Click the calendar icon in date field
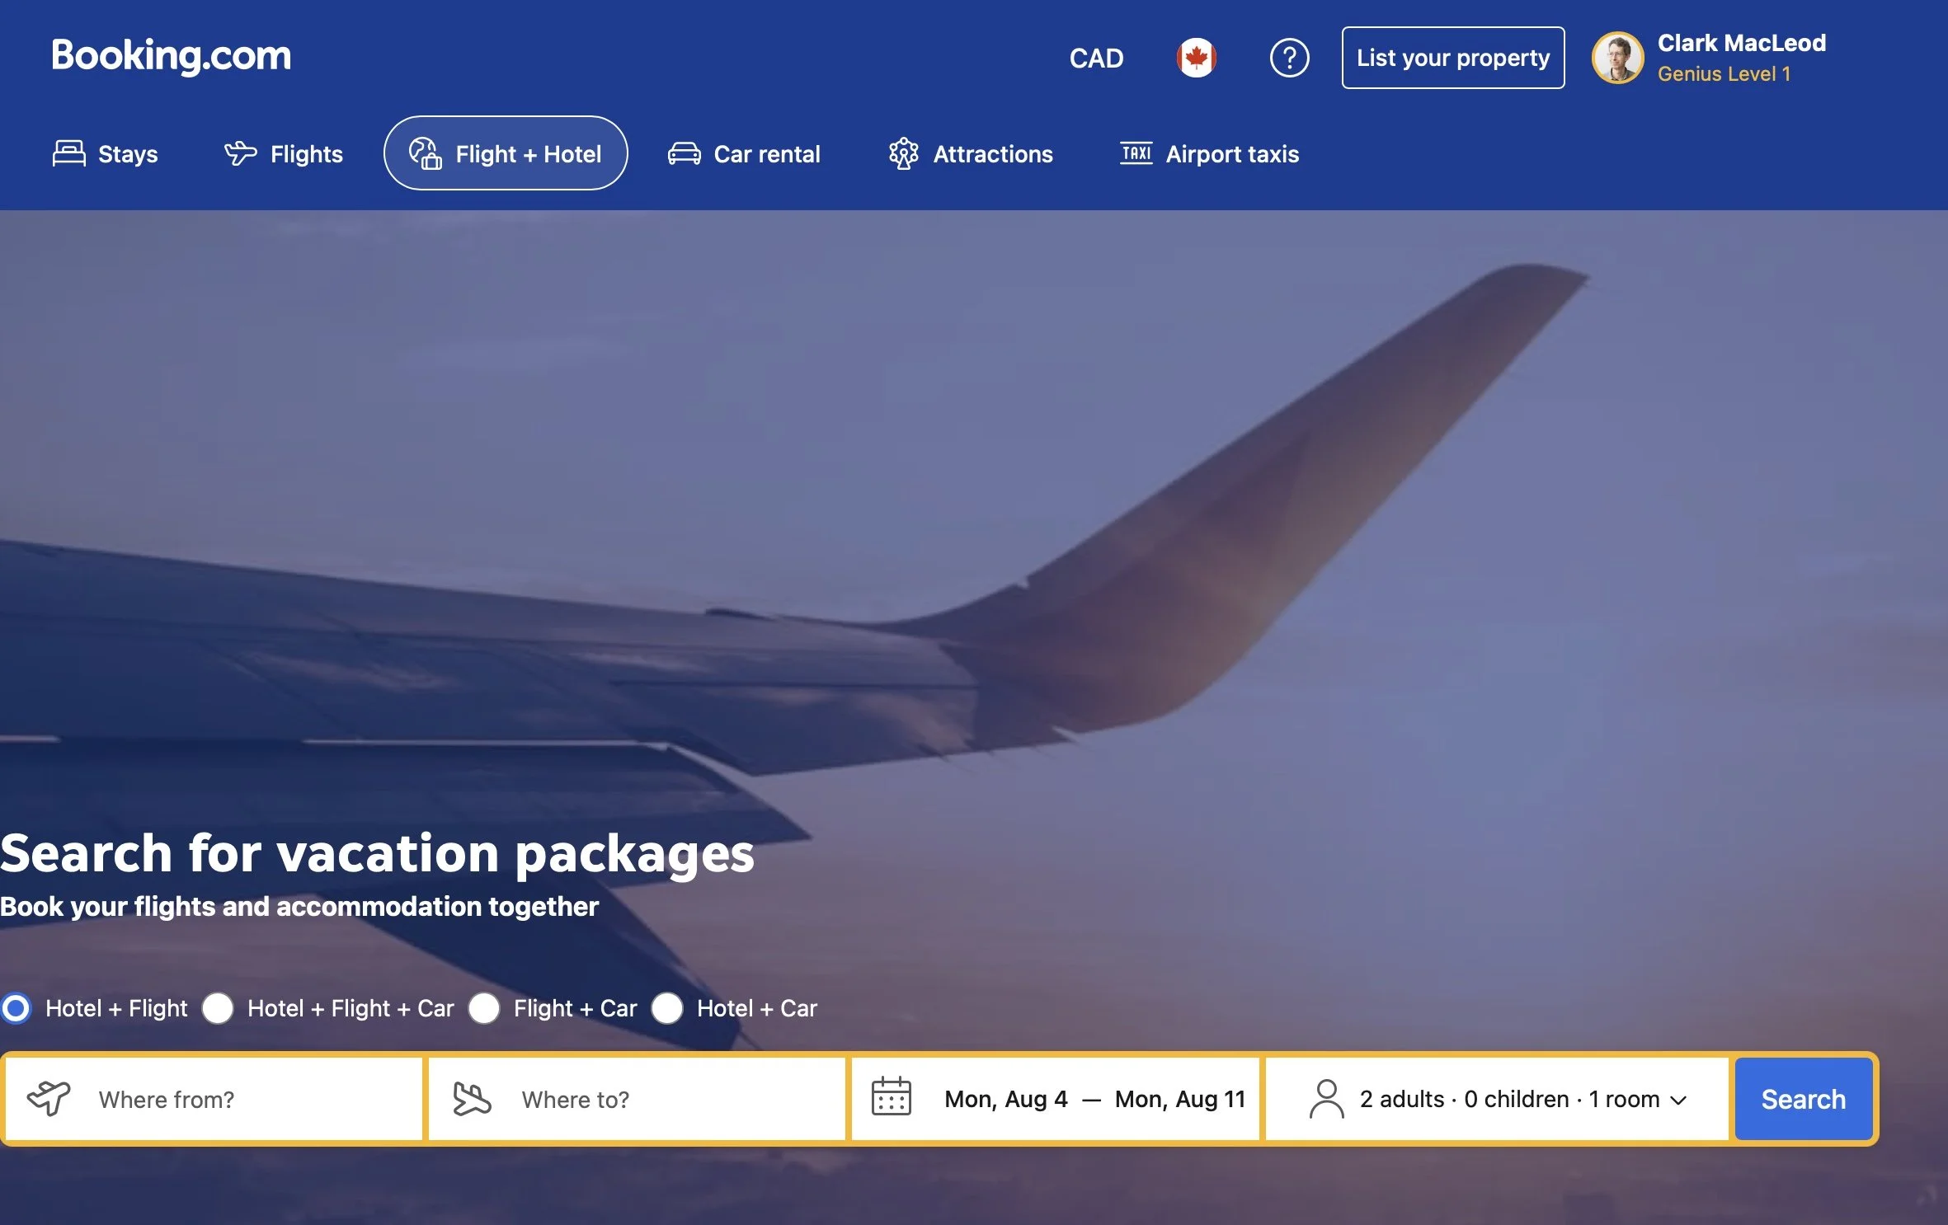Image resolution: width=1948 pixels, height=1225 pixels. point(892,1097)
